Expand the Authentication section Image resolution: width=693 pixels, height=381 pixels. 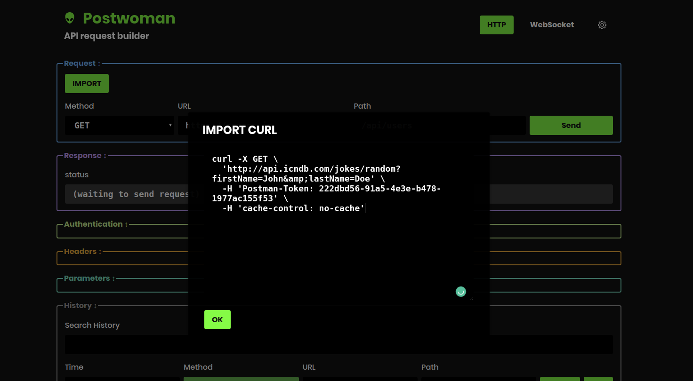96,224
